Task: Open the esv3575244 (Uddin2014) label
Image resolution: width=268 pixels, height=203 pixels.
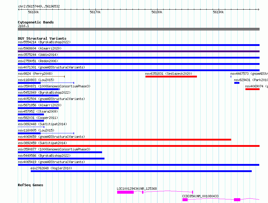Action: click(38, 55)
